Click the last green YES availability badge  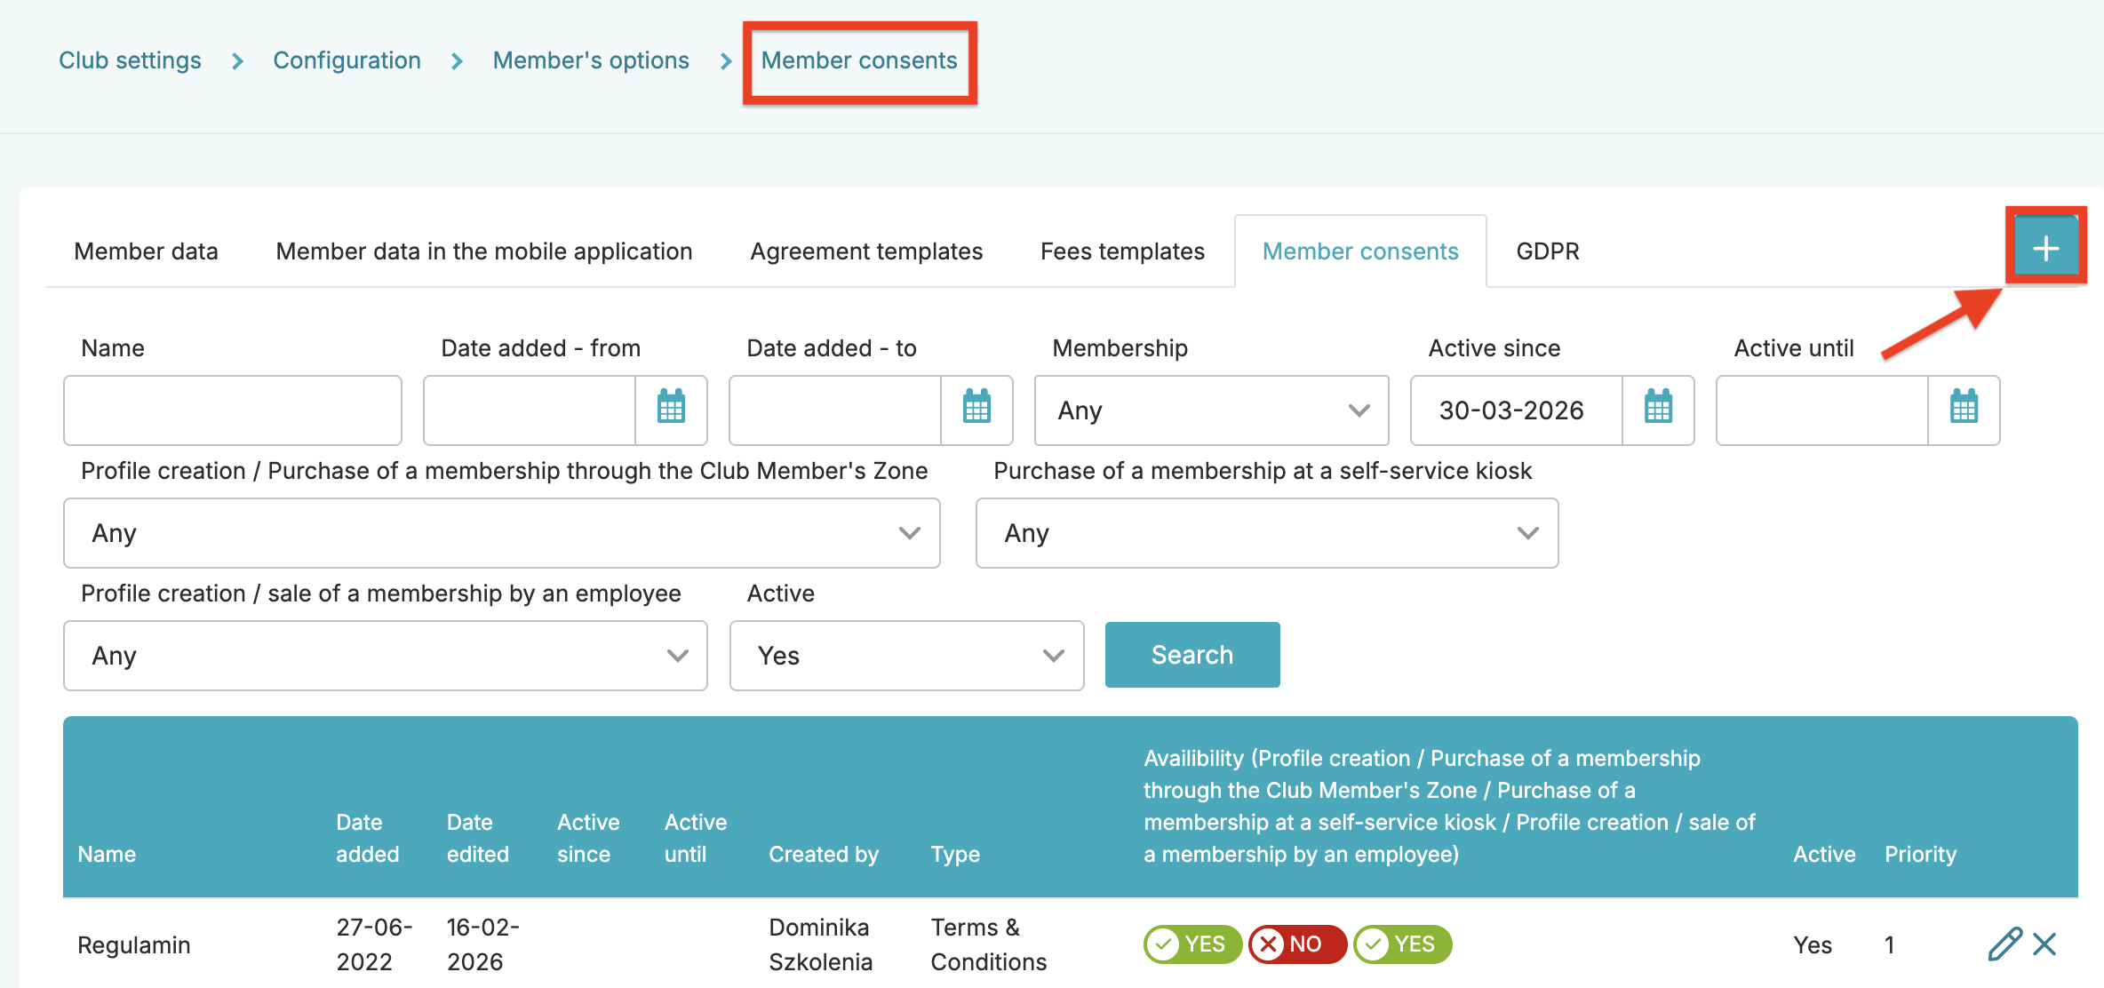click(x=1402, y=944)
